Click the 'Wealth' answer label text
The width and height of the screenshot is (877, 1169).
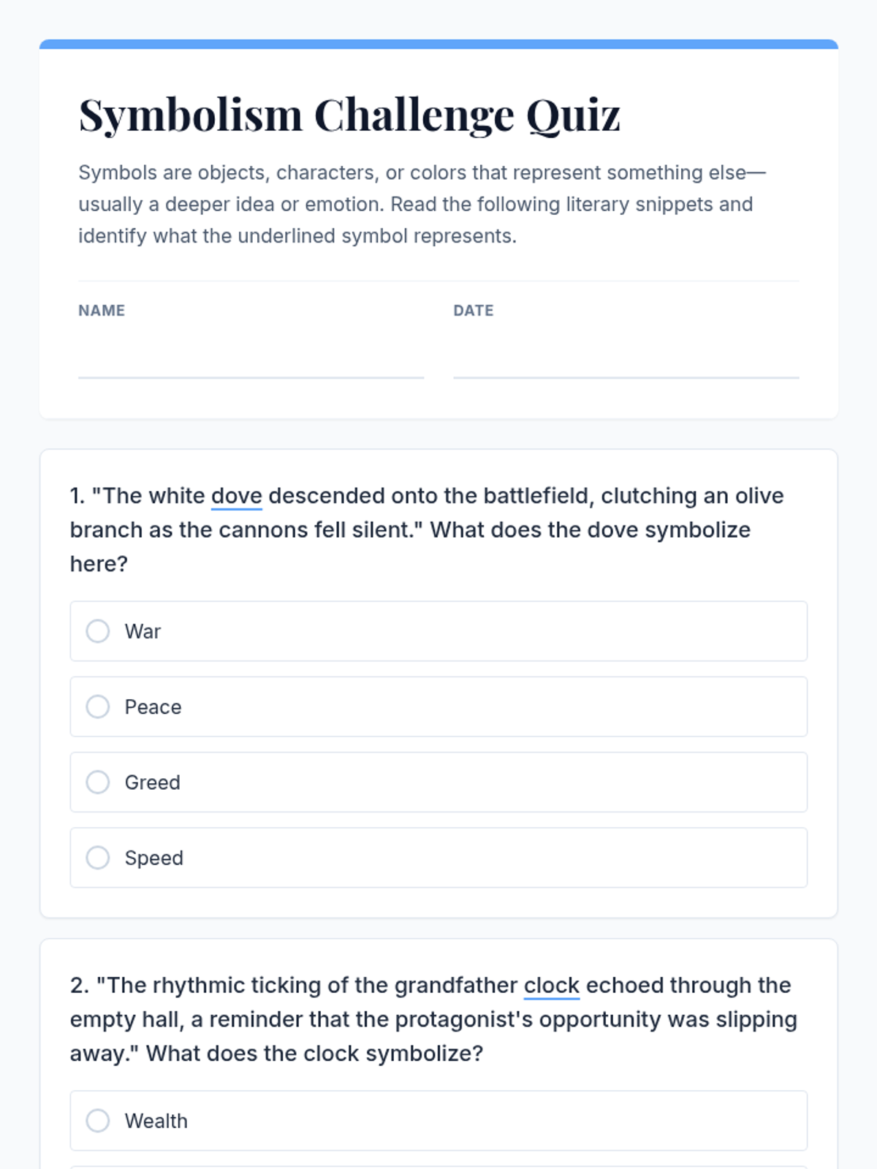click(156, 1122)
